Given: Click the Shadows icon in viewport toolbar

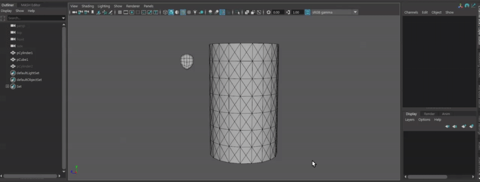Looking at the screenshot, I should click(x=201, y=12).
